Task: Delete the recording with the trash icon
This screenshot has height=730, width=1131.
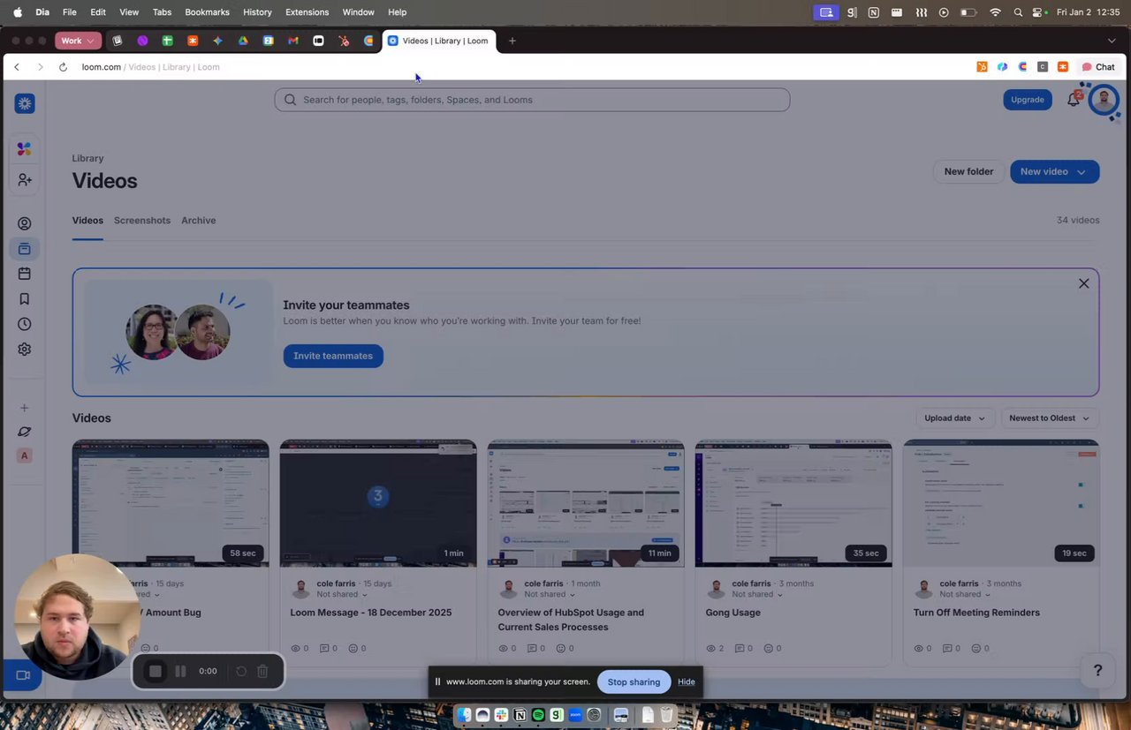Action: click(262, 672)
